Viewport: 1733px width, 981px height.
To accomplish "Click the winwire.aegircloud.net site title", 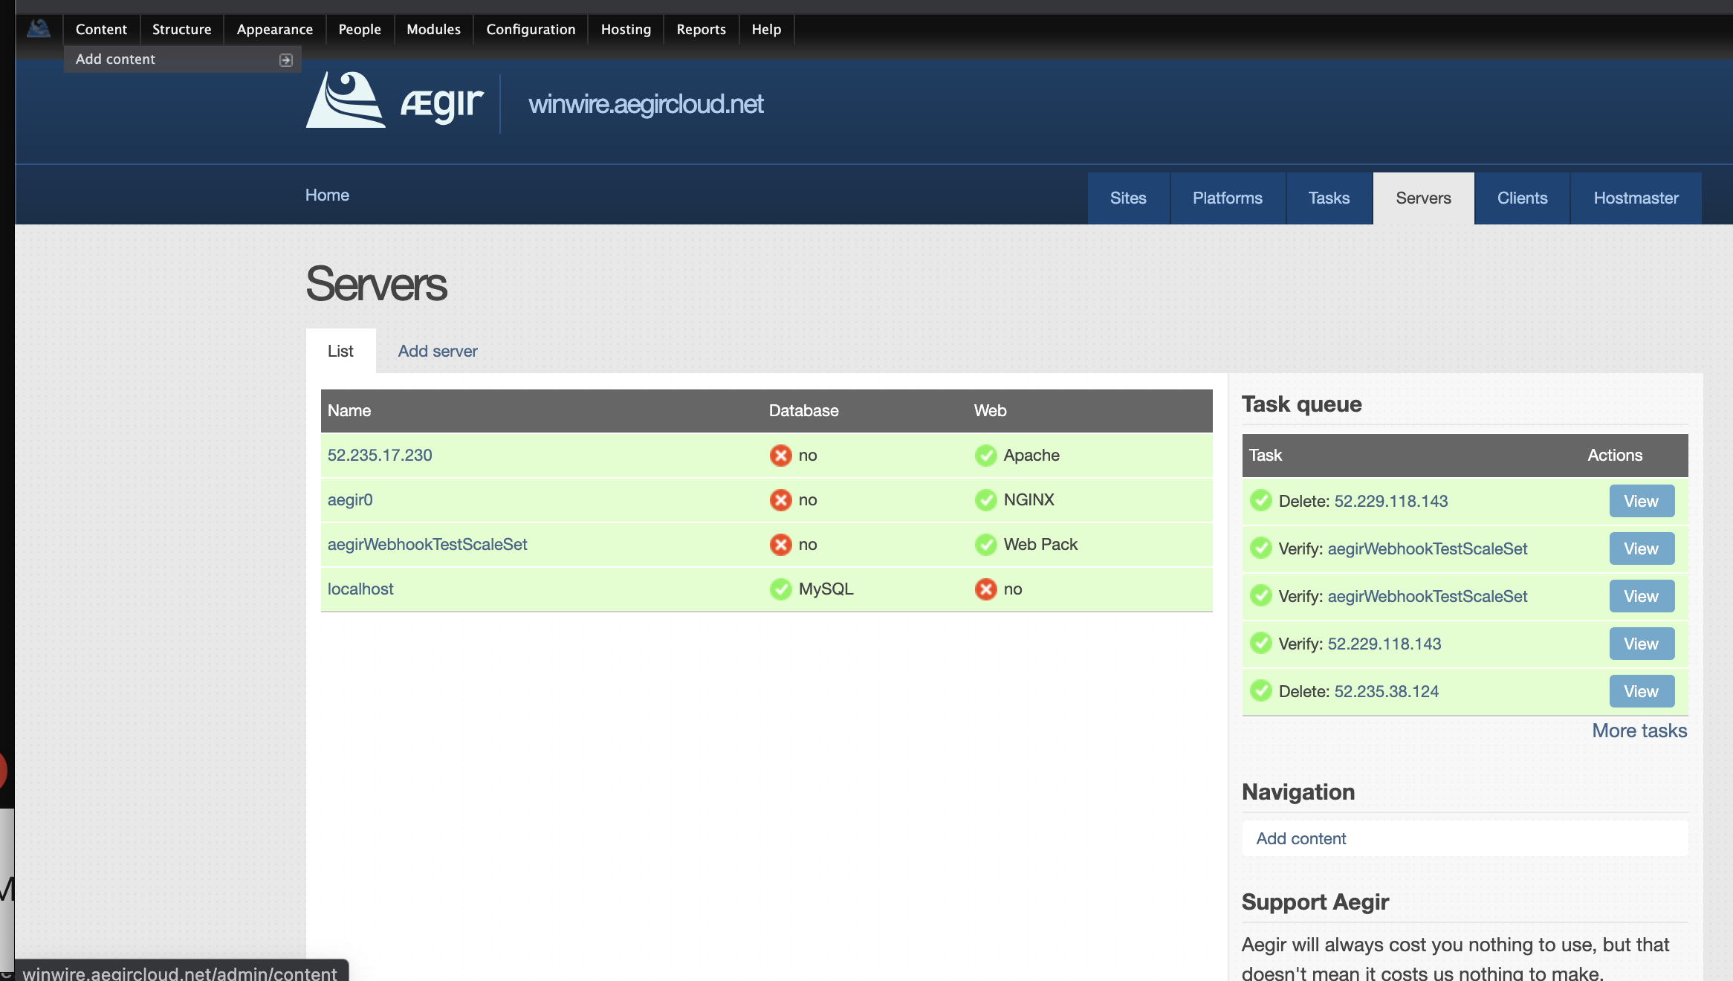I will pyautogui.click(x=646, y=104).
